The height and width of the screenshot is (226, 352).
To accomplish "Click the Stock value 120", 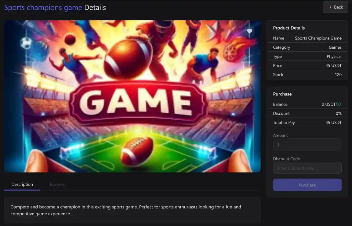I will 338,75.
